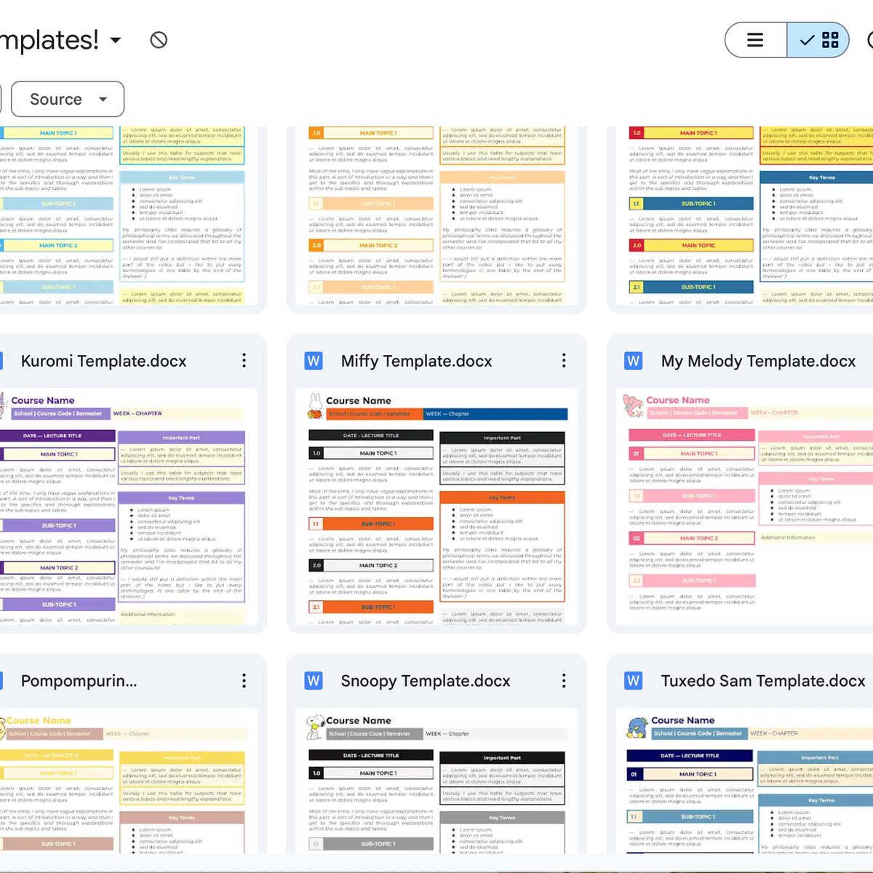Image resolution: width=873 pixels, height=873 pixels.
Task: Open the orange-themed template thumbnail in top row
Action: [x=437, y=215]
